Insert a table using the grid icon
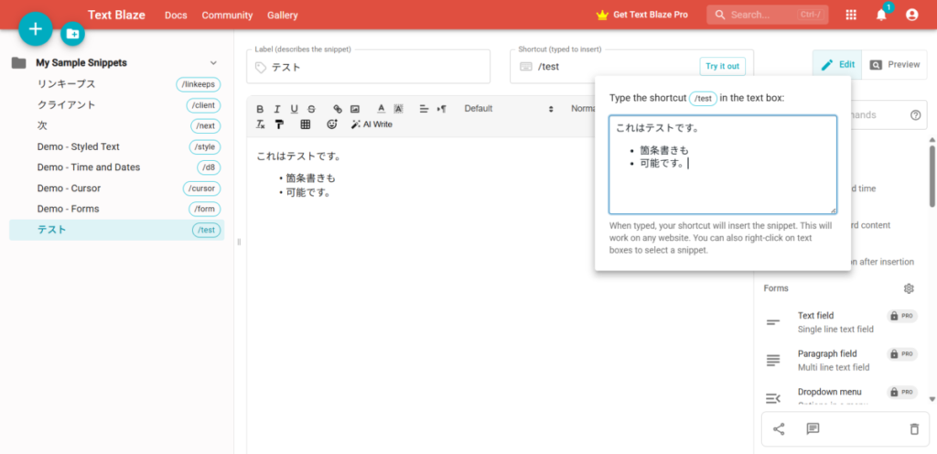 point(306,124)
